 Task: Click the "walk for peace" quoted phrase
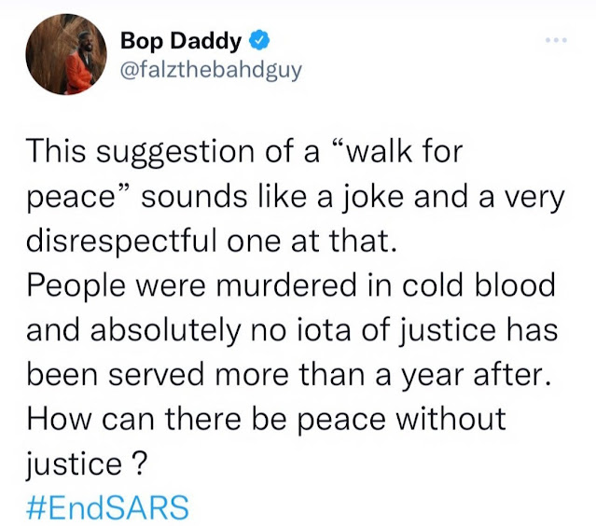point(244,174)
